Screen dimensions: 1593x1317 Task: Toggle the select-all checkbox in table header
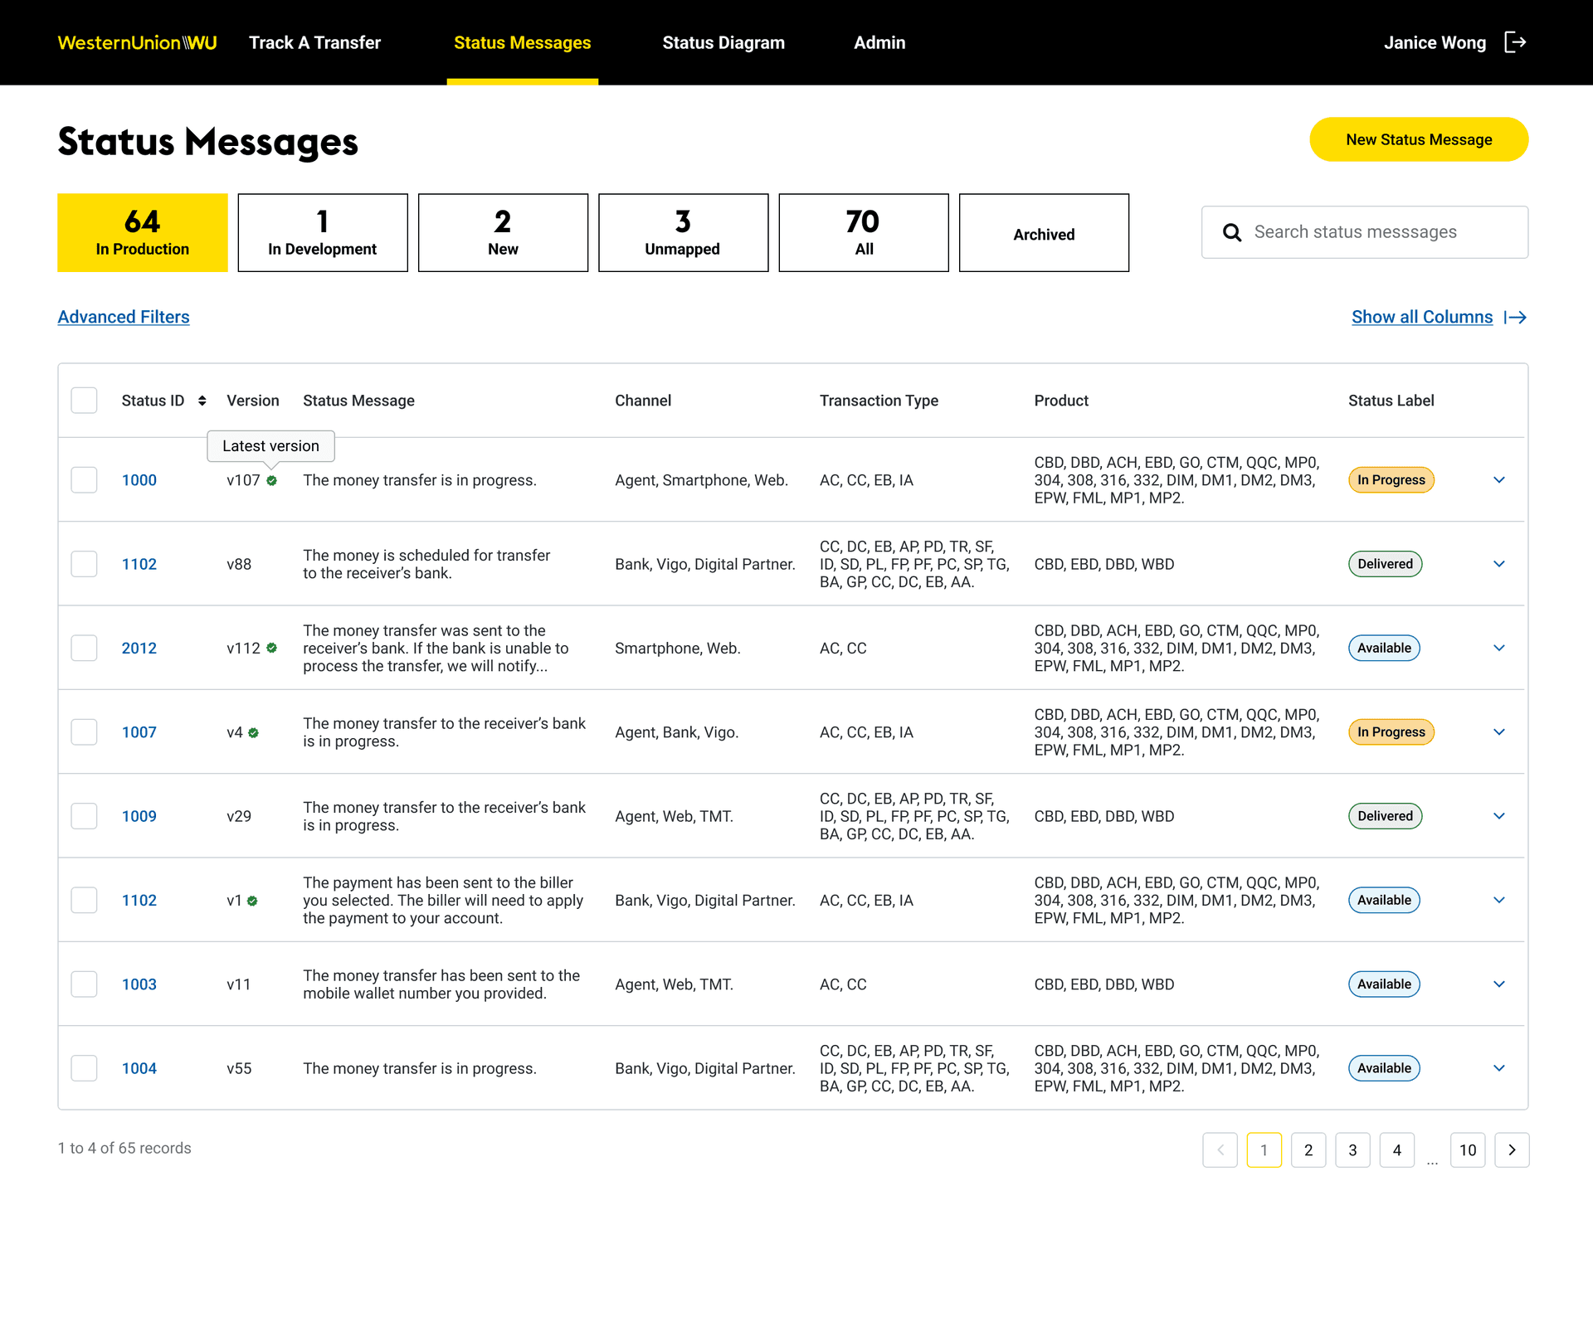(x=84, y=401)
